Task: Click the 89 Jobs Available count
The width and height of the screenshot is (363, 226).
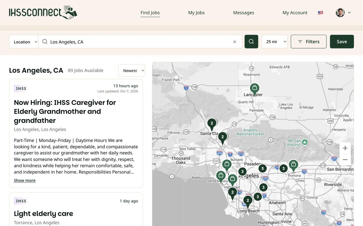Action: click(86, 70)
